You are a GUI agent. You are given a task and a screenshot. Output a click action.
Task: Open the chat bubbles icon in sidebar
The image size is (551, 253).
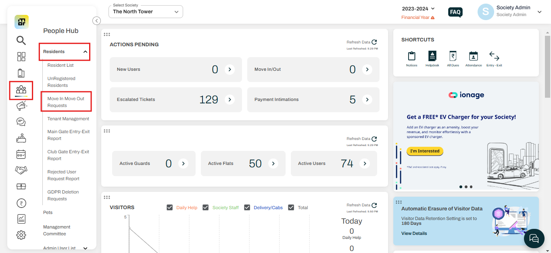[21, 122]
